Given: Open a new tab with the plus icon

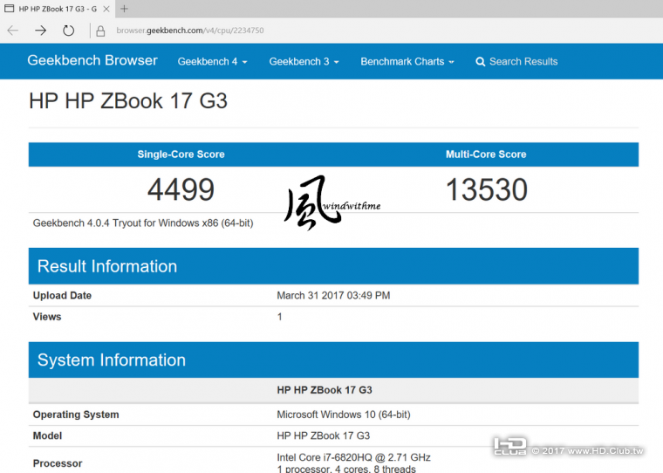Looking at the screenshot, I should click(124, 9).
